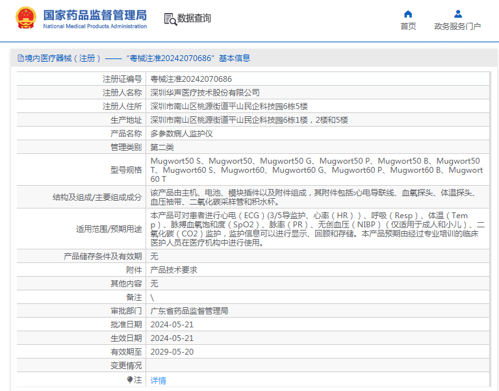Select 深圳华声医疗技术股份有限公司 registrant name
499x391 pixels.
pyautogui.click(x=205, y=93)
